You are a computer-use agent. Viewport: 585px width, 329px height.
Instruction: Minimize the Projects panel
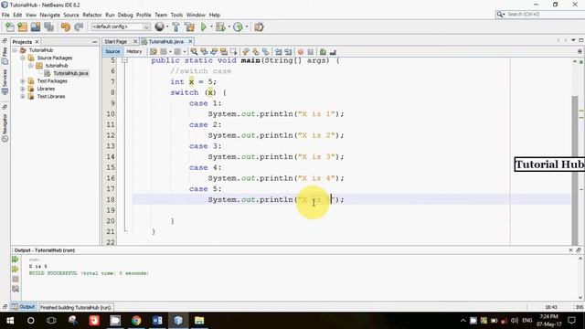click(94, 42)
